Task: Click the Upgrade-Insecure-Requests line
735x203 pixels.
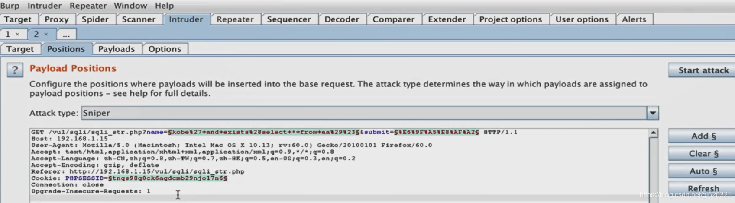Action: click(91, 191)
